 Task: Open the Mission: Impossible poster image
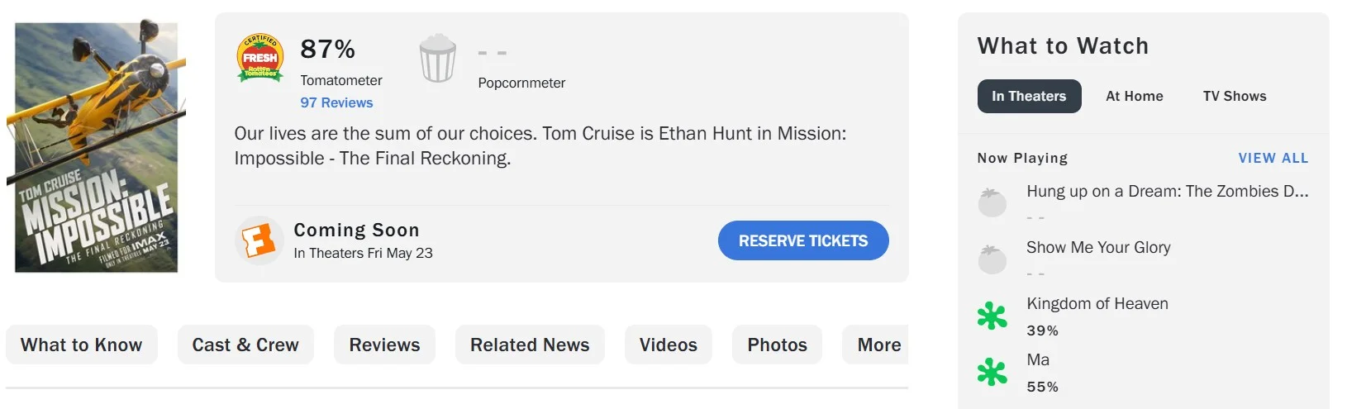96,146
